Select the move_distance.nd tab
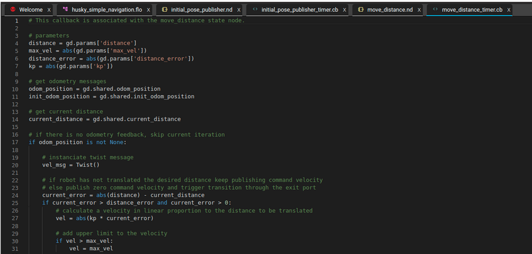The width and height of the screenshot is (532, 254). point(390,10)
